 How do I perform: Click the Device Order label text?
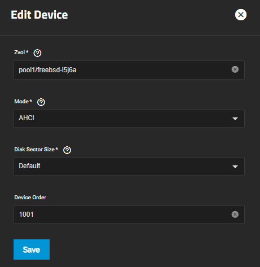click(x=30, y=198)
